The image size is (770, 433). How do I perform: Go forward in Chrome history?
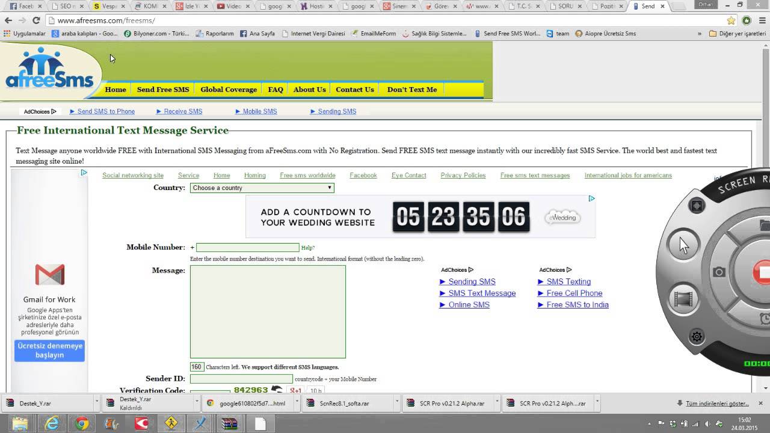pyautogui.click(x=22, y=20)
